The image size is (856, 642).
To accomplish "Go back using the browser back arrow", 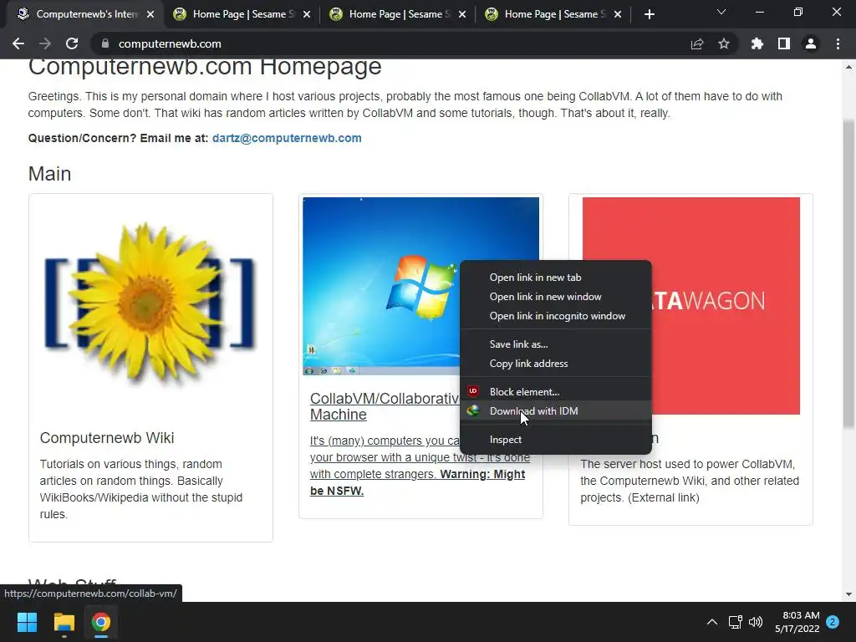I will [18, 43].
